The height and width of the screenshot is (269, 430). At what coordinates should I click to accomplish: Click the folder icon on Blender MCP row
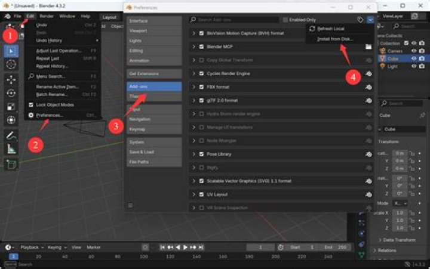click(x=368, y=47)
